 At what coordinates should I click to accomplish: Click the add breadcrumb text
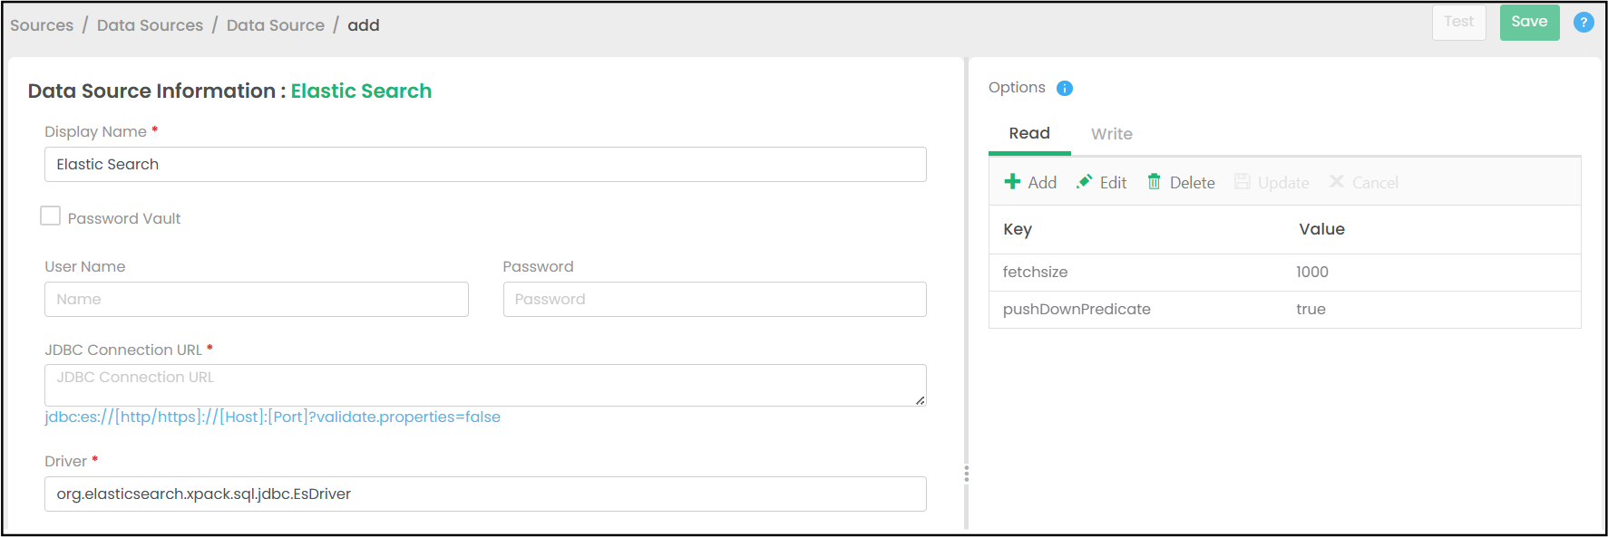[x=364, y=25]
